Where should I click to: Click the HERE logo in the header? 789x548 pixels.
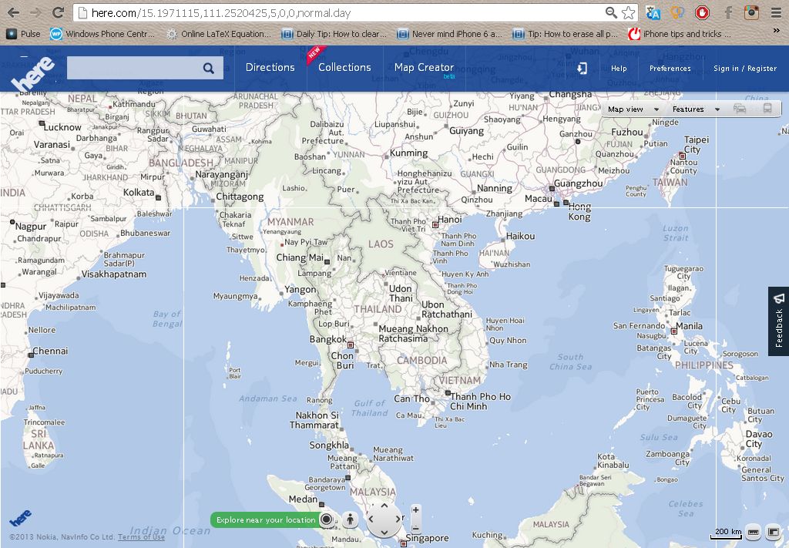tap(32, 74)
